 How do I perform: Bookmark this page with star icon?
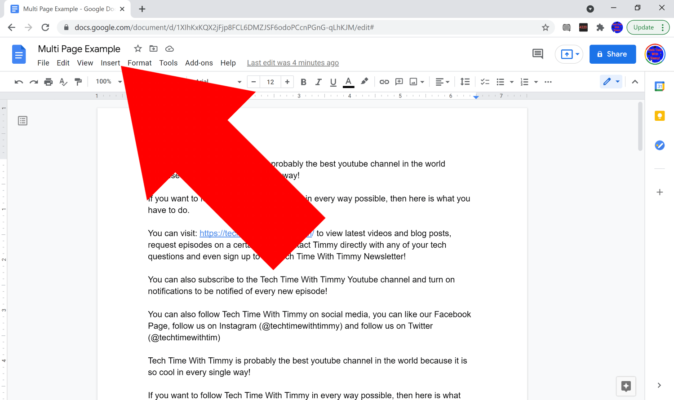coord(545,27)
